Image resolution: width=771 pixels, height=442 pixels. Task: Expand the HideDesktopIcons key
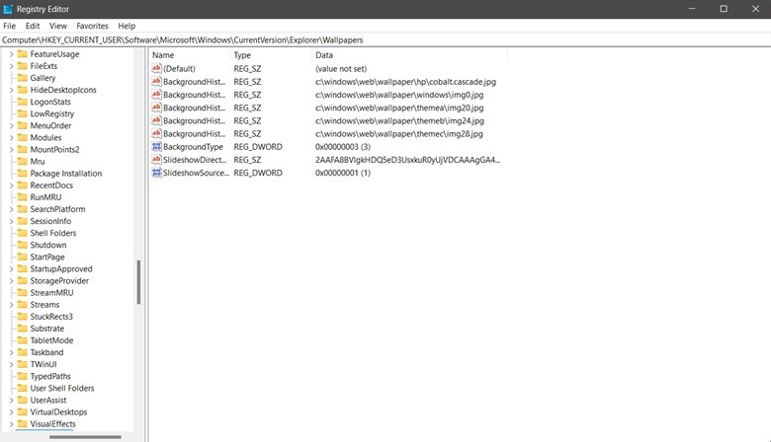pos(11,90)
